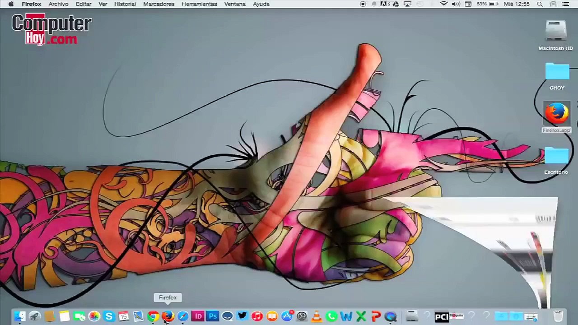Image resolution: width=578 pixels, height=325 pixels.
Task: Launch Adobe InDesign from the Dock
Action: (198, 316)
